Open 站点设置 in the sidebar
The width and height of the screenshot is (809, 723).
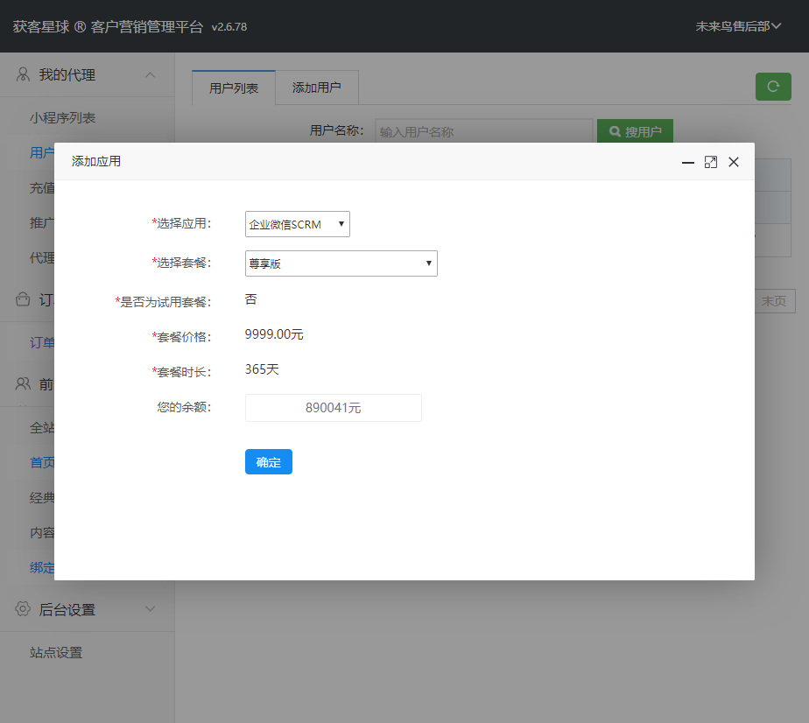(x=56, y=652)
